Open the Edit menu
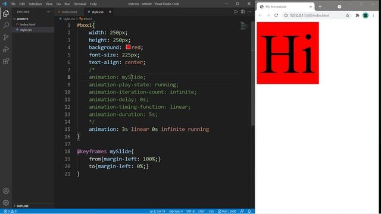This screenshot has width=381, height=214. coord(22,4)
